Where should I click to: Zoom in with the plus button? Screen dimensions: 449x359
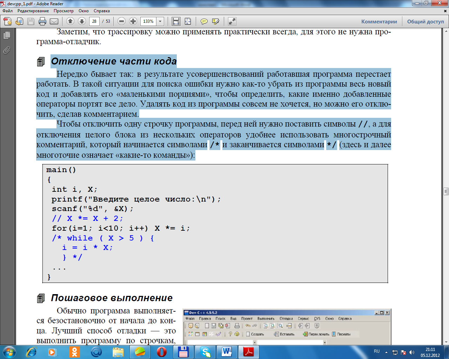click(x=133, y=21)
